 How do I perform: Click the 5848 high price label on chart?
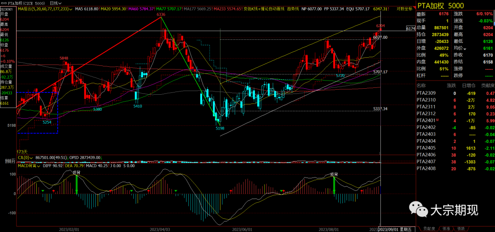64,58
